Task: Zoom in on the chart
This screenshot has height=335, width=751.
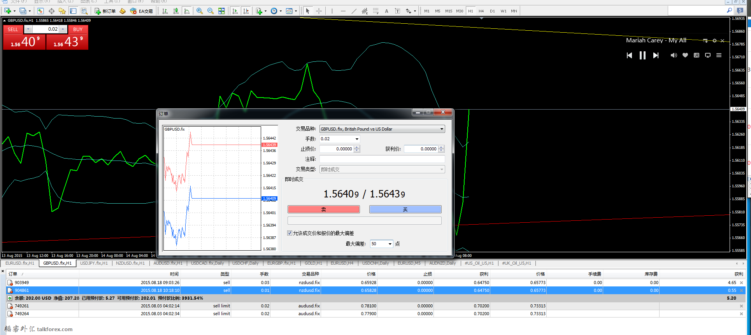Action: [200, 11]
